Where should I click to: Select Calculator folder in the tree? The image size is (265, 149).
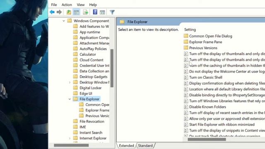84,54
